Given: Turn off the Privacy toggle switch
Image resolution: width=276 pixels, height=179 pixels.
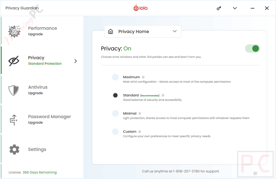Looking at the screenshot, I should (253, 49).
